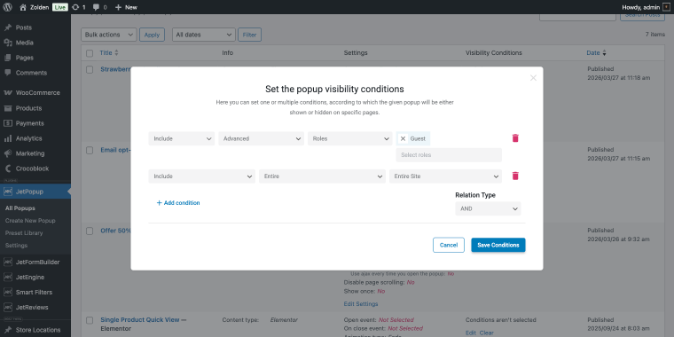Image resolution: width=674 pixels, height=337 pixels.
Task: Click the Save Conditions button
Action: point(498,245)
